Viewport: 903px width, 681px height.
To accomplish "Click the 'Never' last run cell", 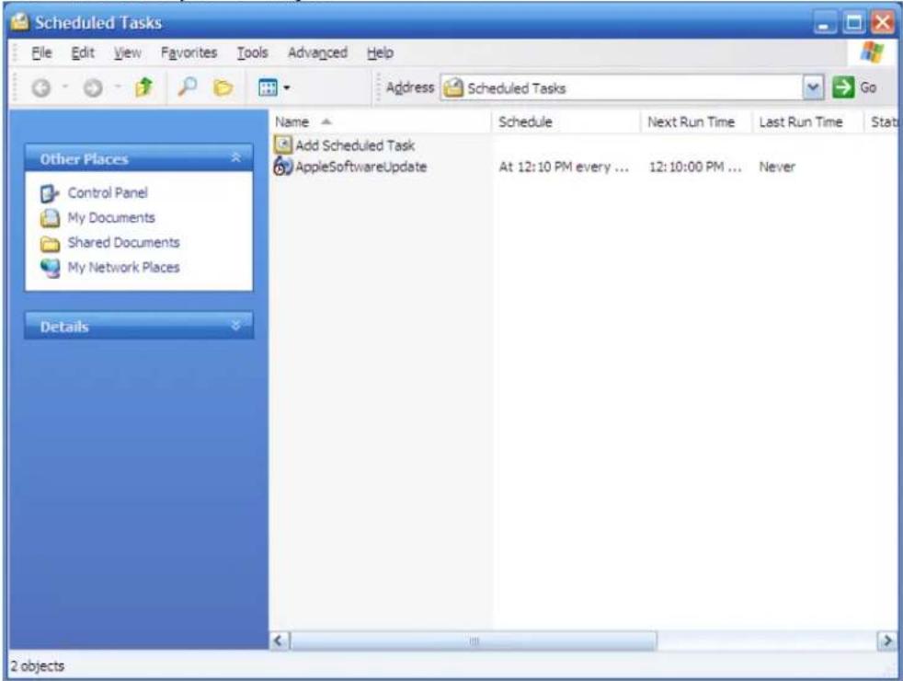I will (x=777, y=167).
